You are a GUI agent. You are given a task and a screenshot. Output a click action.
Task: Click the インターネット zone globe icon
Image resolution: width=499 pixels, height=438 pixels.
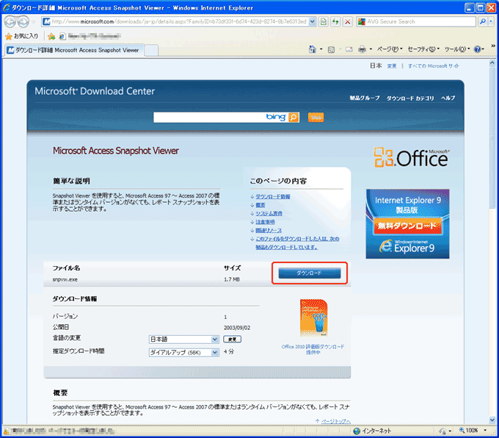tap(357, 431)
